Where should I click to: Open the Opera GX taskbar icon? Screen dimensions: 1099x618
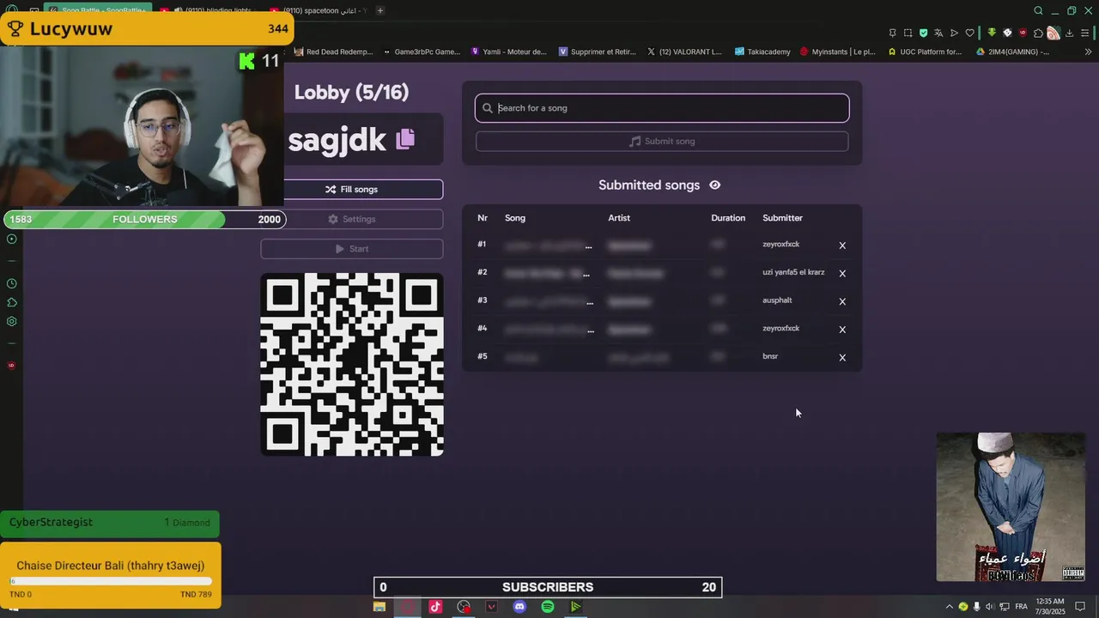coord(407,607)
